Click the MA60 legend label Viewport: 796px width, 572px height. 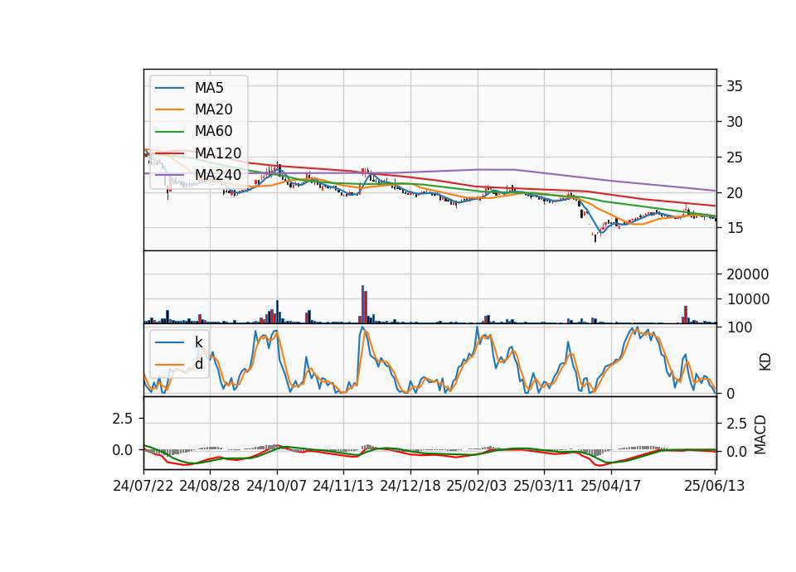point(213,132)
